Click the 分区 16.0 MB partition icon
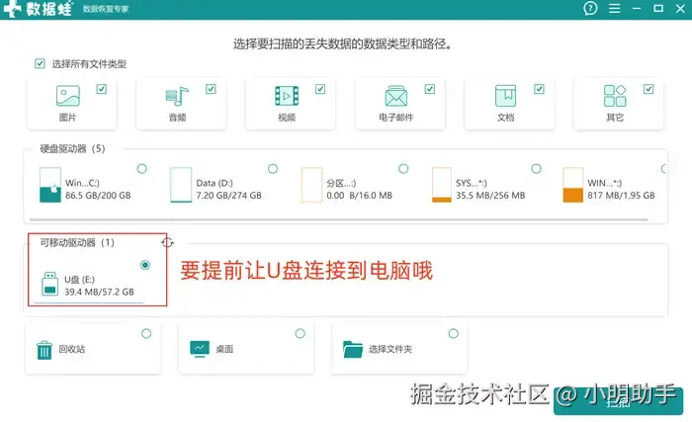The height and width of the screenshot is (422, 692). (311, 185)
